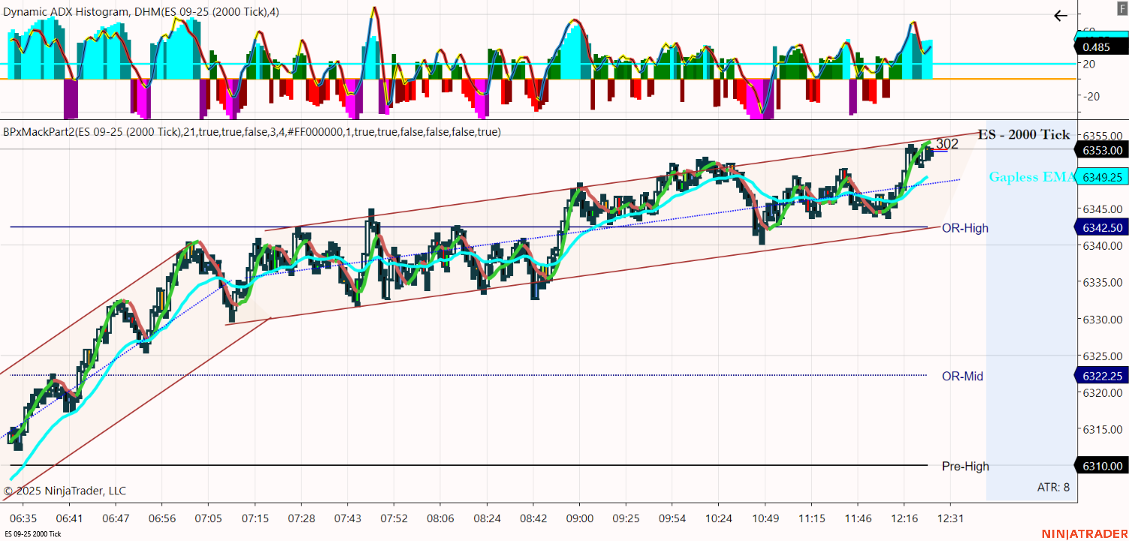Click the 09:00 time axis label
Viewport: 1129px width, 541px height.
579,518
